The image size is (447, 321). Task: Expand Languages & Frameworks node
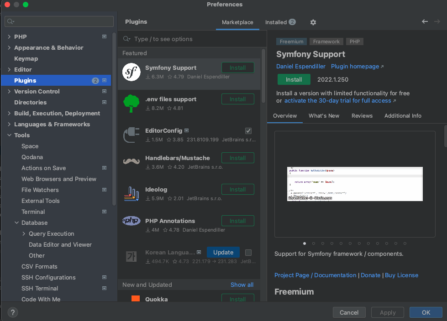[x=9, y=124]
